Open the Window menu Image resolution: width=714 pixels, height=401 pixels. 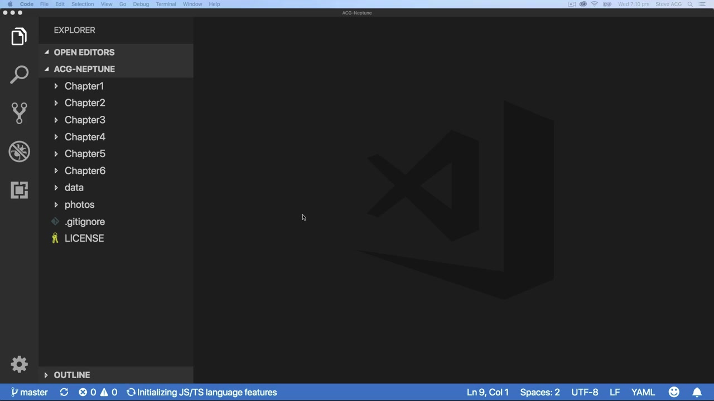[x=192, y=4]
